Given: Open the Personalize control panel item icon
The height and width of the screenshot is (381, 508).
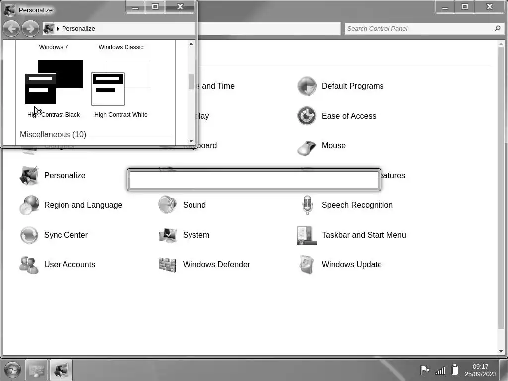Looking at the screenshot, I should 29,175.
